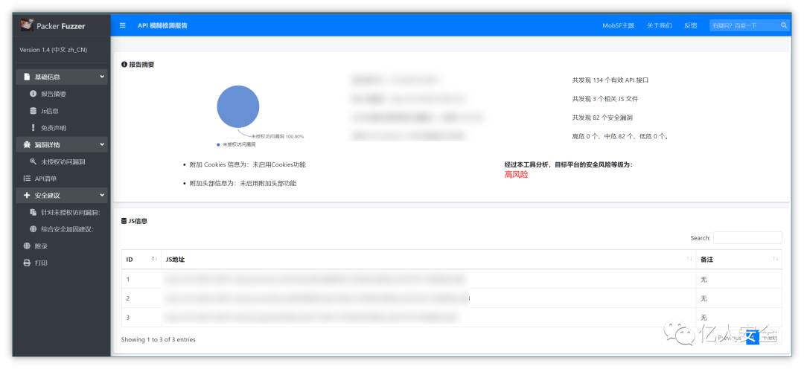Image resolution: width=804 pixels, height=369 pixels.
Task: Open 未授权访问漏洞 in the sidebar
Action: click(63, 161)
